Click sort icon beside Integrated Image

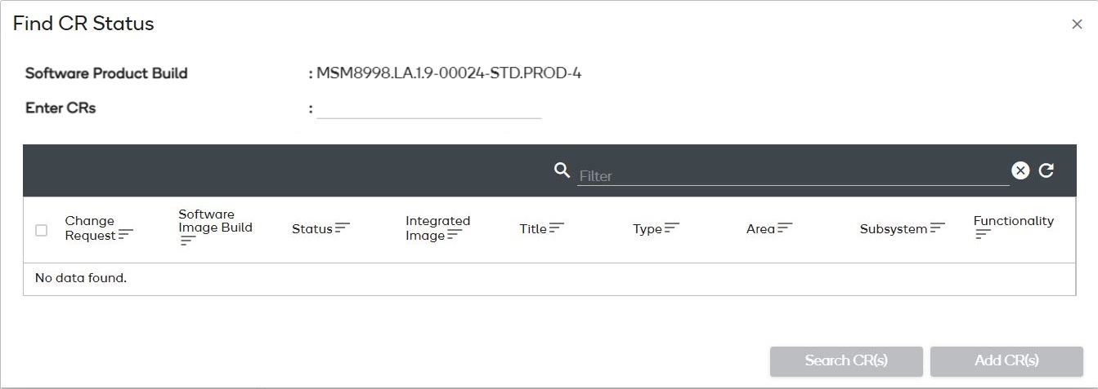click(455, 235)
